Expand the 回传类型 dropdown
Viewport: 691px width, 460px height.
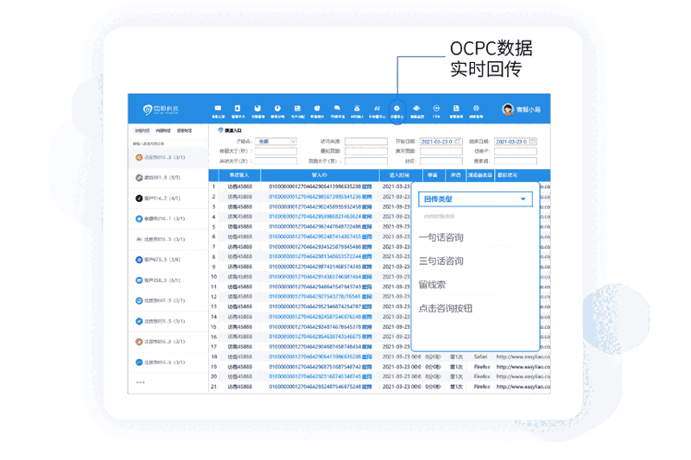(x=475, y=199)
